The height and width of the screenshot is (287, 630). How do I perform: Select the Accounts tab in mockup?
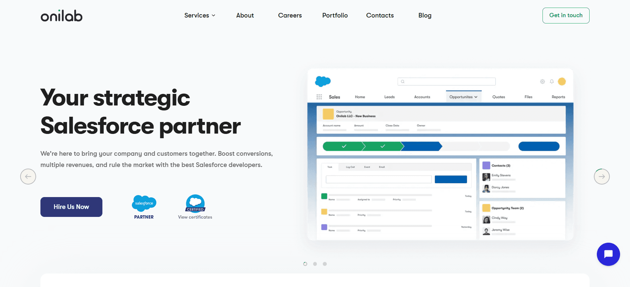click(422, 97)
